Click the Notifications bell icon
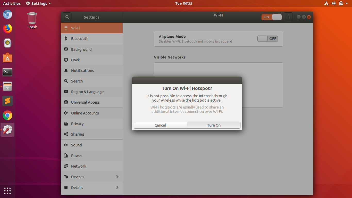The width and height of the screenshot is (352, 198). (66, 70)
